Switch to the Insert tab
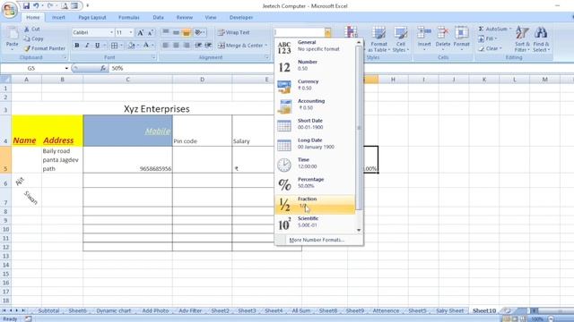The image size is (574, 322). [x=58, y=18]
